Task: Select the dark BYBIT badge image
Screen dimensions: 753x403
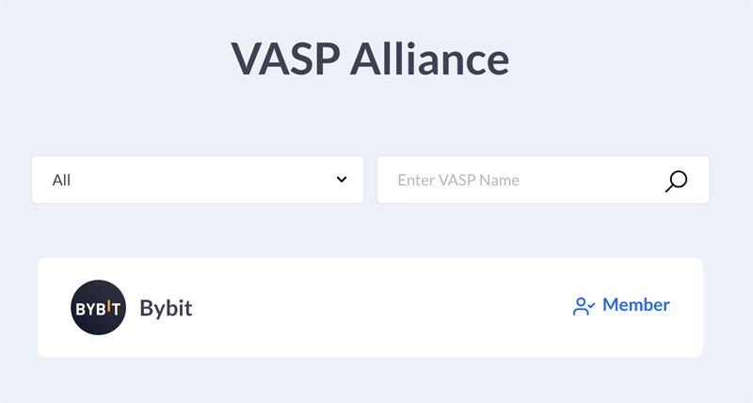Action: coord(98,307)
